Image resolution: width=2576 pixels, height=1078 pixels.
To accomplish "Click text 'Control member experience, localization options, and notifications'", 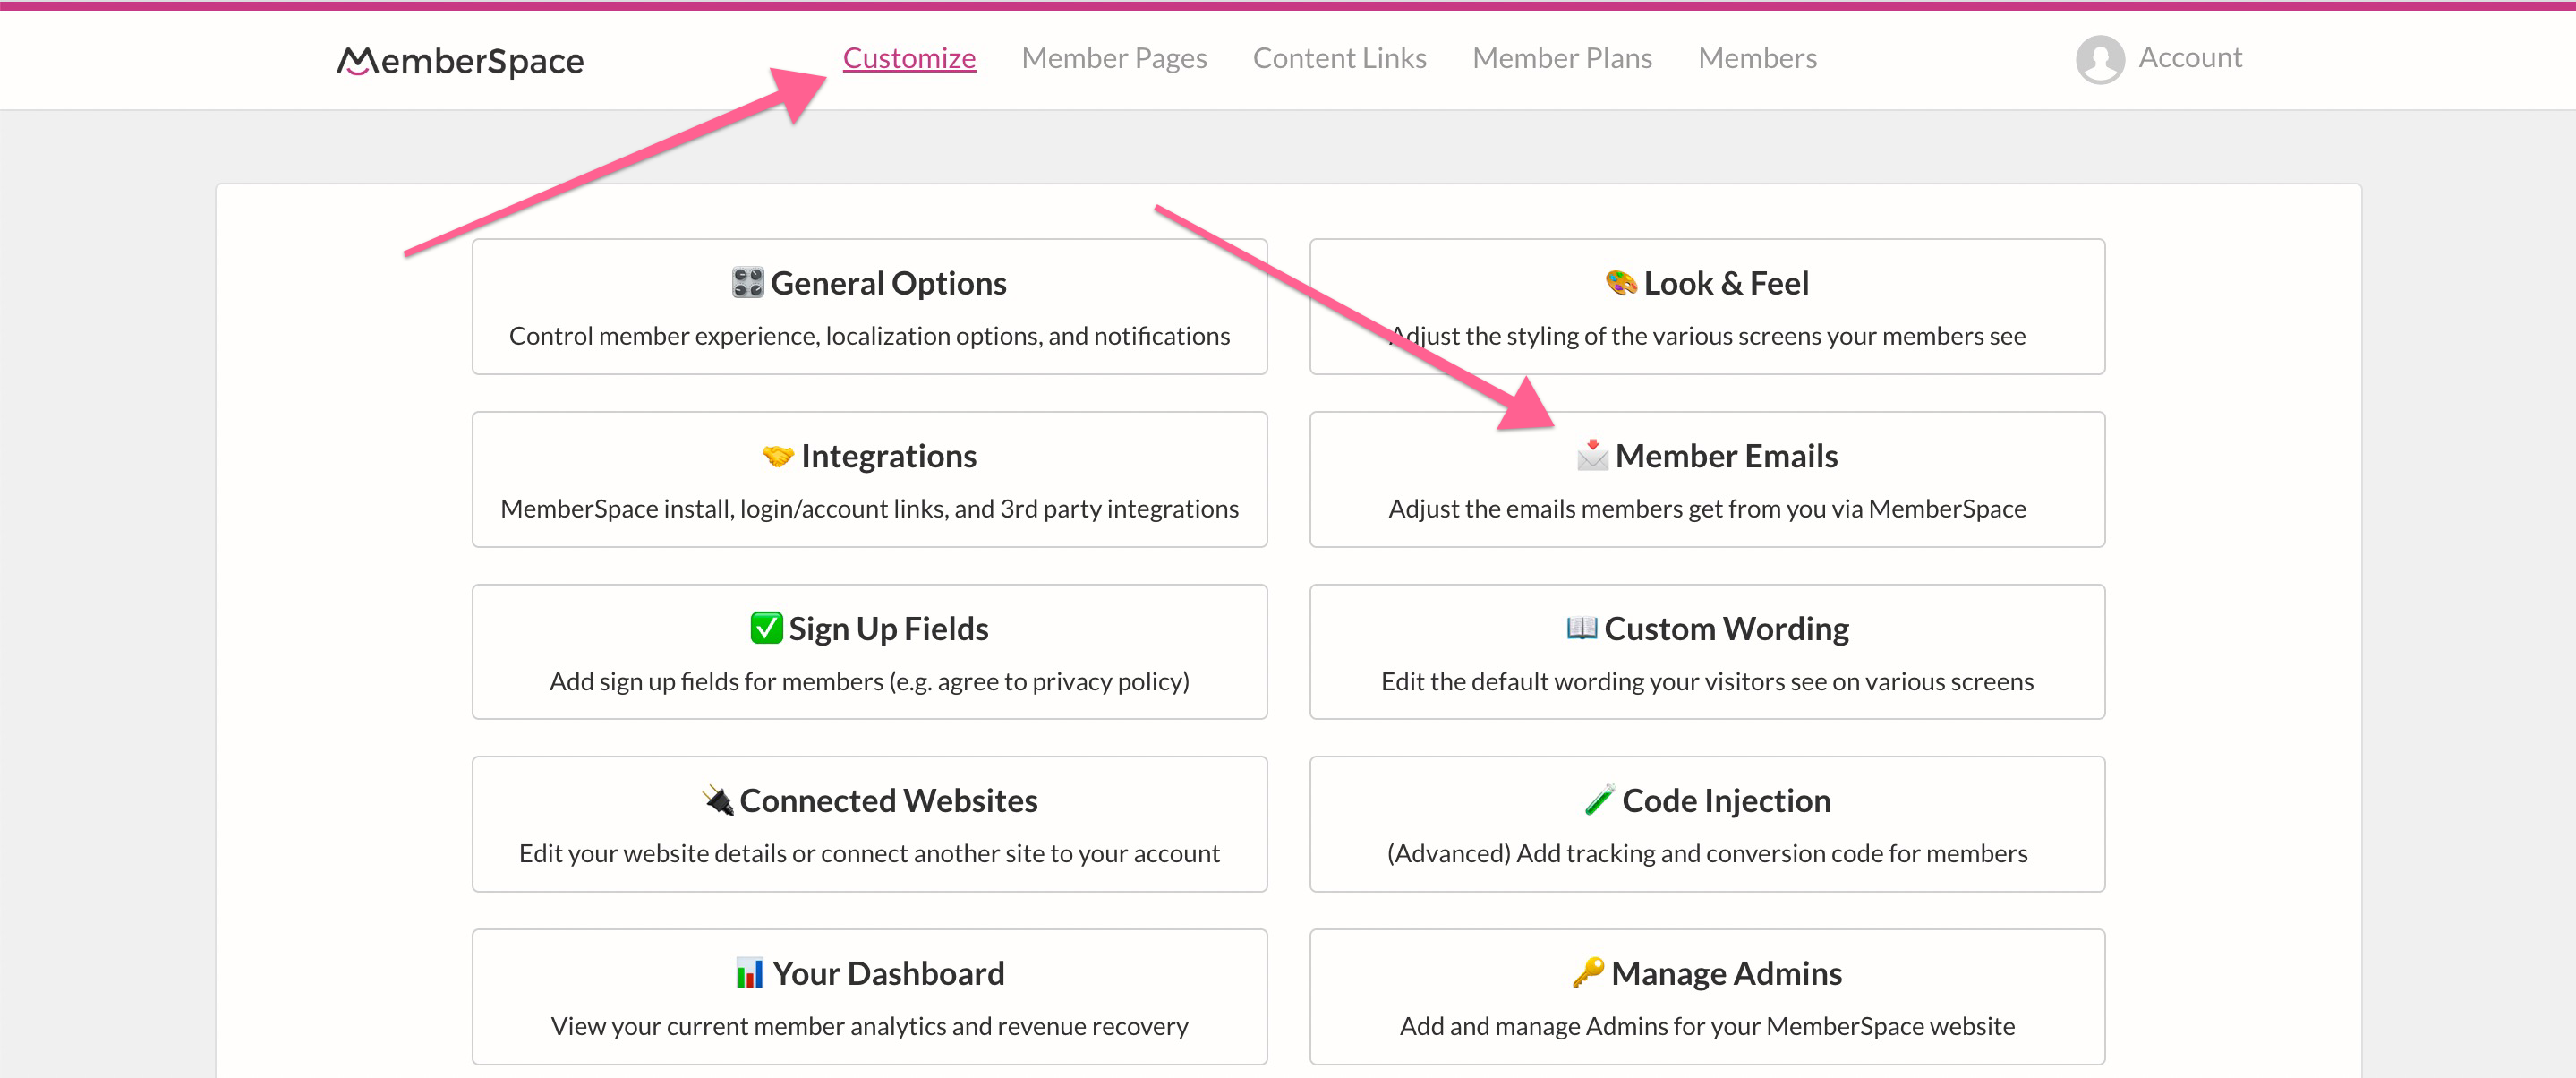I will coord(869,336).
